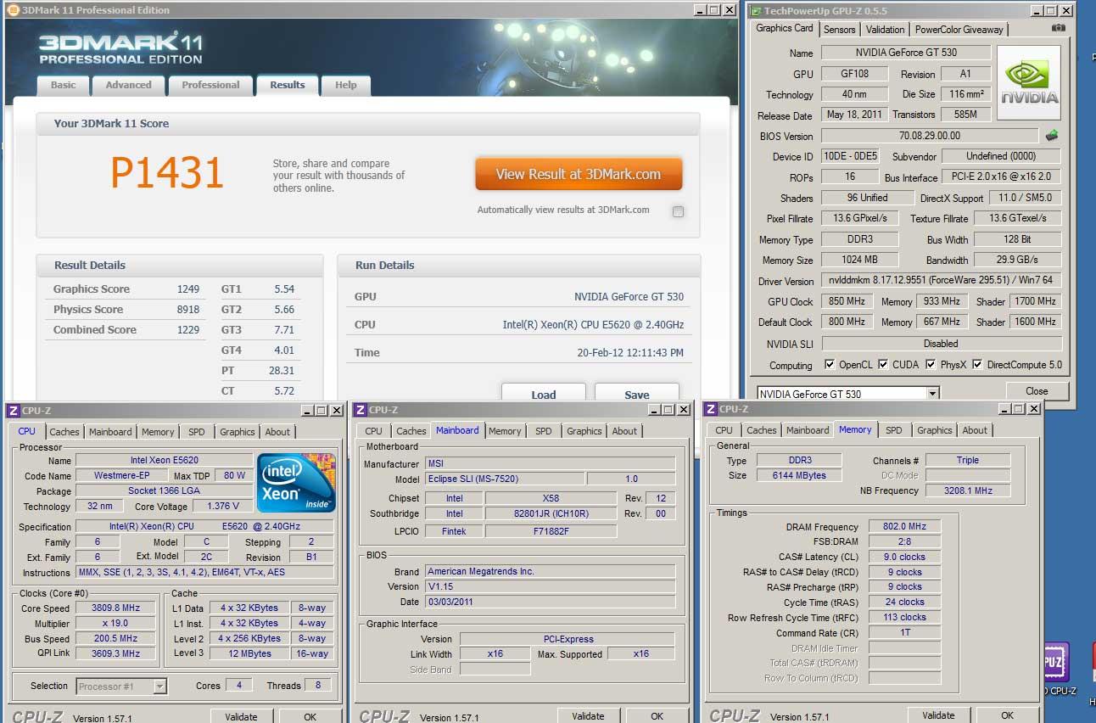
Task: Switch to Sensors tab in GPU-Z
Action: tap(840, 30)
